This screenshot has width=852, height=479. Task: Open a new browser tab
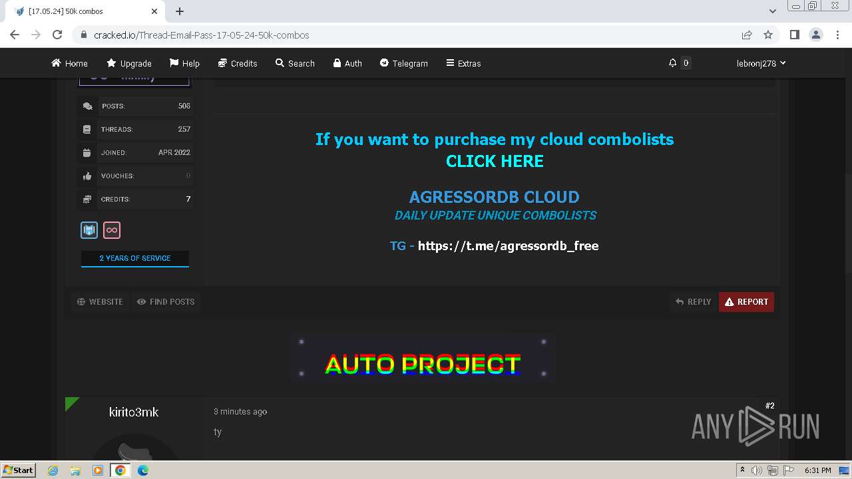pyautogui.click(x=180, y=11)
